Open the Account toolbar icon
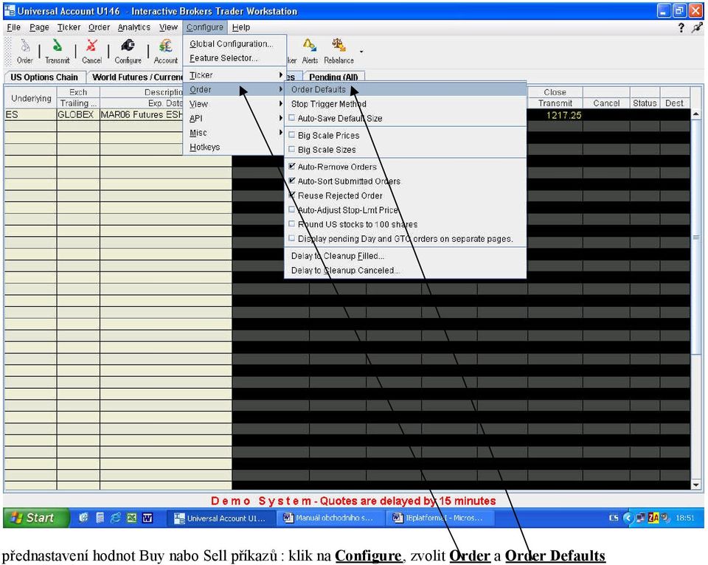Viewport: 708px width, 565px height. (x=166, y=51)
